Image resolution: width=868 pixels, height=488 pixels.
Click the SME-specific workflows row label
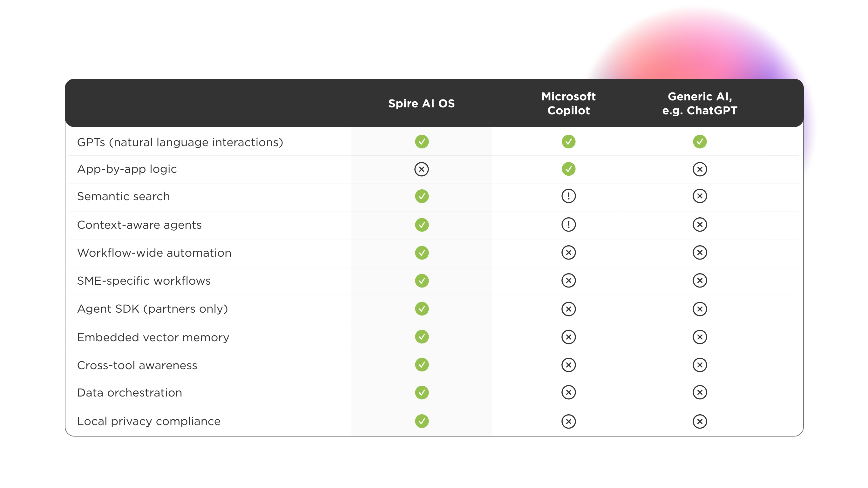(x=144, y=281)
